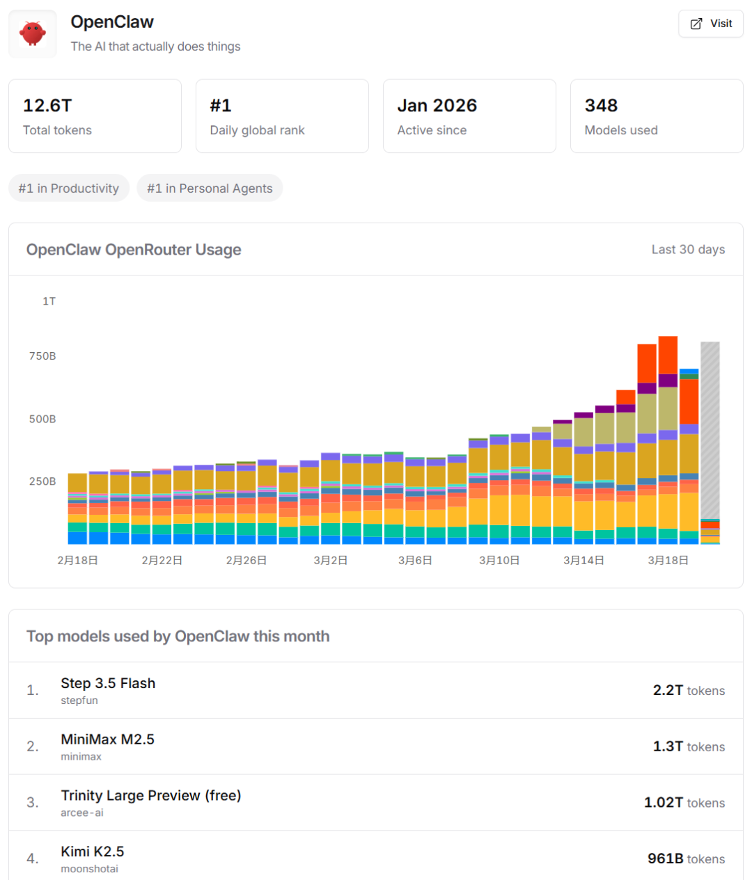Click the 2月18日 bar in chart
The image size is (752, 880).
click(x=77, y=508)
